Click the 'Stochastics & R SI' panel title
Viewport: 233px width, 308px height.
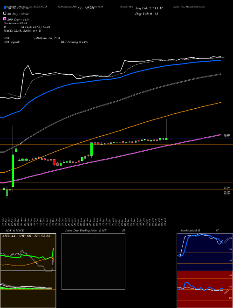[x=199, y=231]
